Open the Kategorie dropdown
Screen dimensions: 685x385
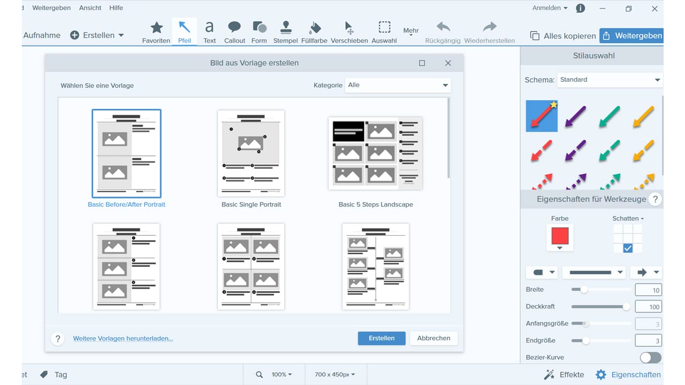(398, 85)
